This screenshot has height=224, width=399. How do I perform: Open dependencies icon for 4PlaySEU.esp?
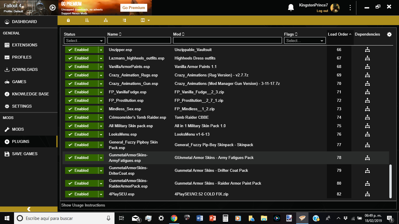tap(367, 194)
